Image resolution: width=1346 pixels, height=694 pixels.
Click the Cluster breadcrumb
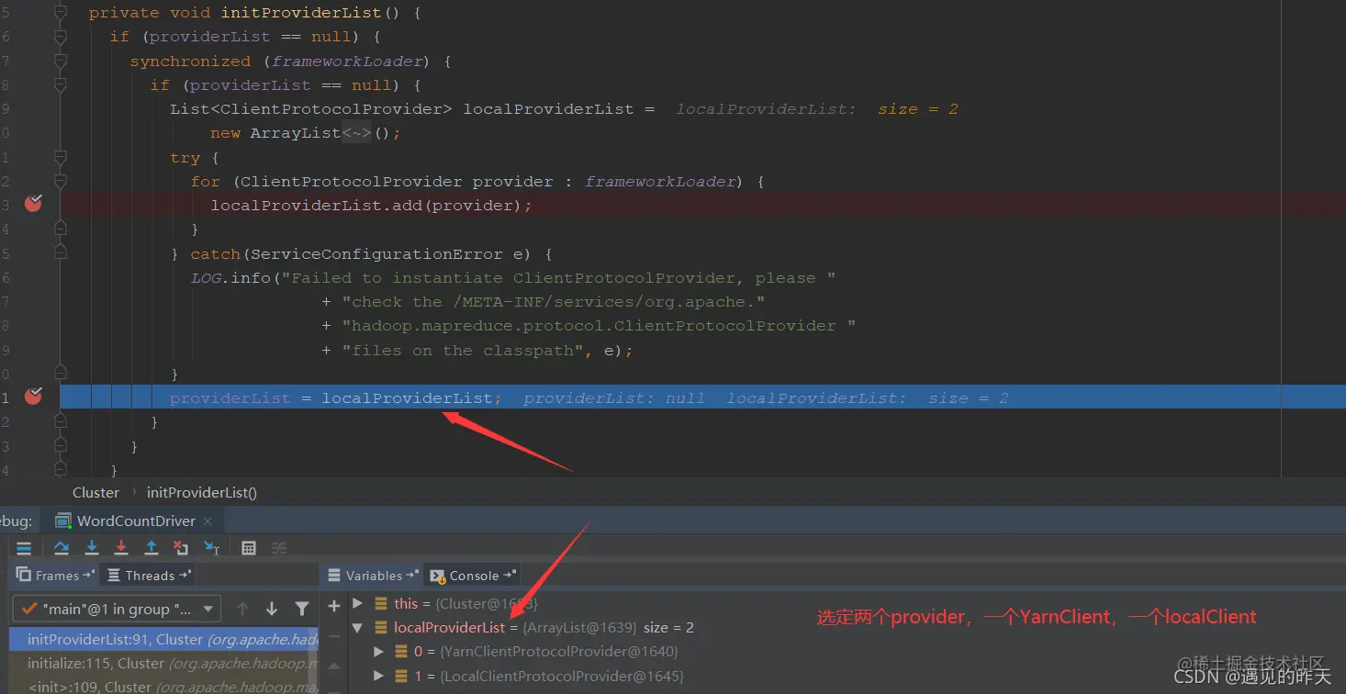pos(96,492)
